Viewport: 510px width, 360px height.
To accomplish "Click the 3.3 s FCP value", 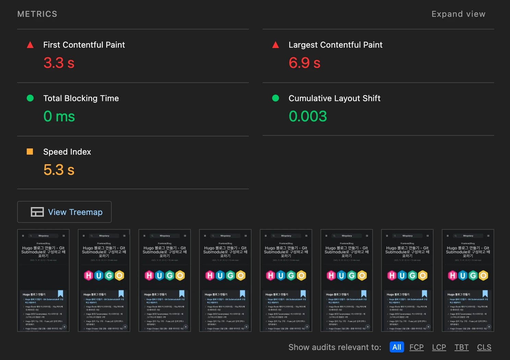I will coord(59,63).
